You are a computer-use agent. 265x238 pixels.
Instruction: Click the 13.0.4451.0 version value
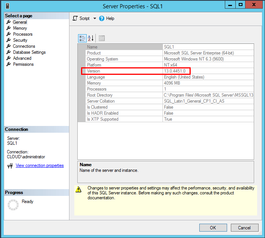coord(175,71)
